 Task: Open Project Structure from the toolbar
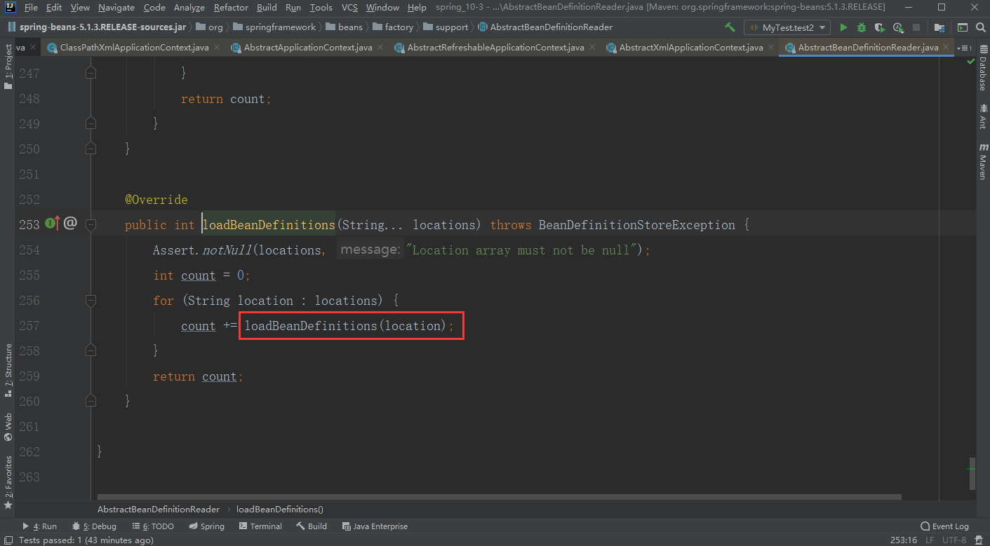click(x=939, y=27)
